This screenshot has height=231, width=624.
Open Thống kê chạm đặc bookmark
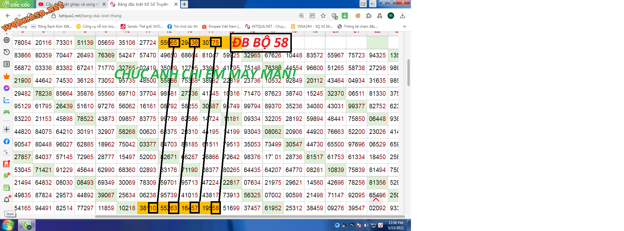click(x=357, y=26)
